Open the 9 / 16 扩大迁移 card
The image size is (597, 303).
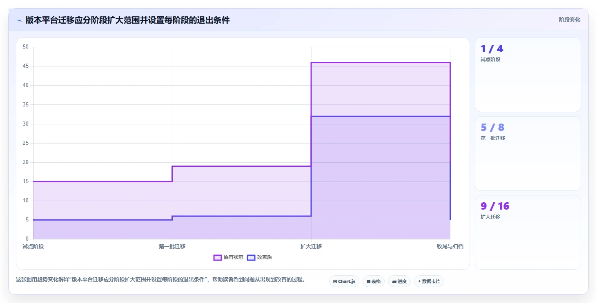click(528, 232)
